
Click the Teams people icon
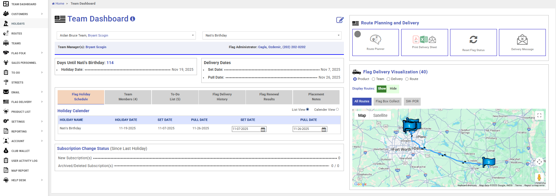coord(6,43)
